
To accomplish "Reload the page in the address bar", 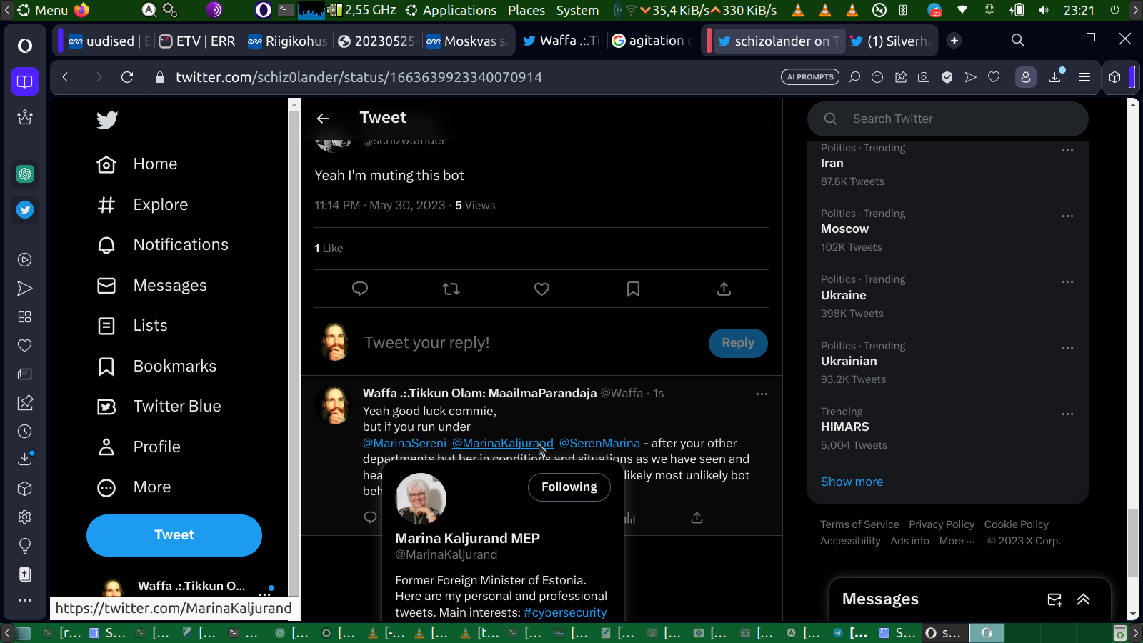I will point(127,77).
